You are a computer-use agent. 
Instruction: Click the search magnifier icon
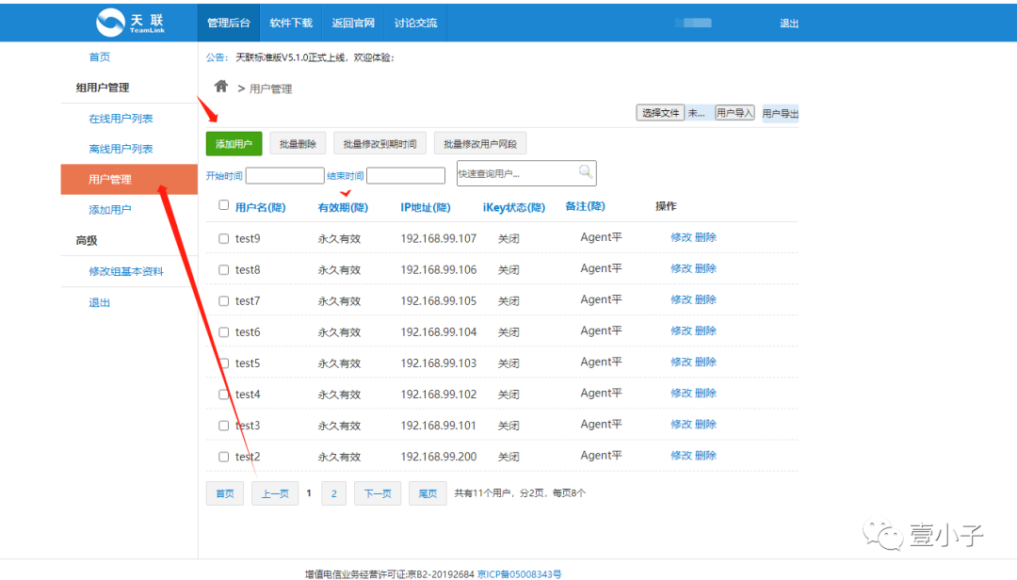pyautogui.click(x=585, y=172)
